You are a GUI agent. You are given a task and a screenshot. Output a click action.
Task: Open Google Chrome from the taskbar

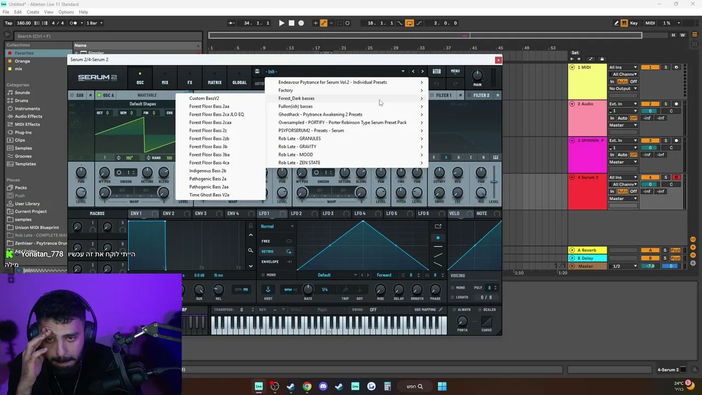[x=307, y=386]
